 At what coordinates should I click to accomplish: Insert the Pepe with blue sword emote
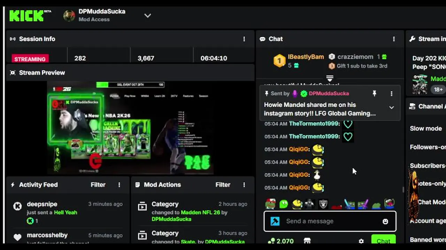[x=349, y=204]
